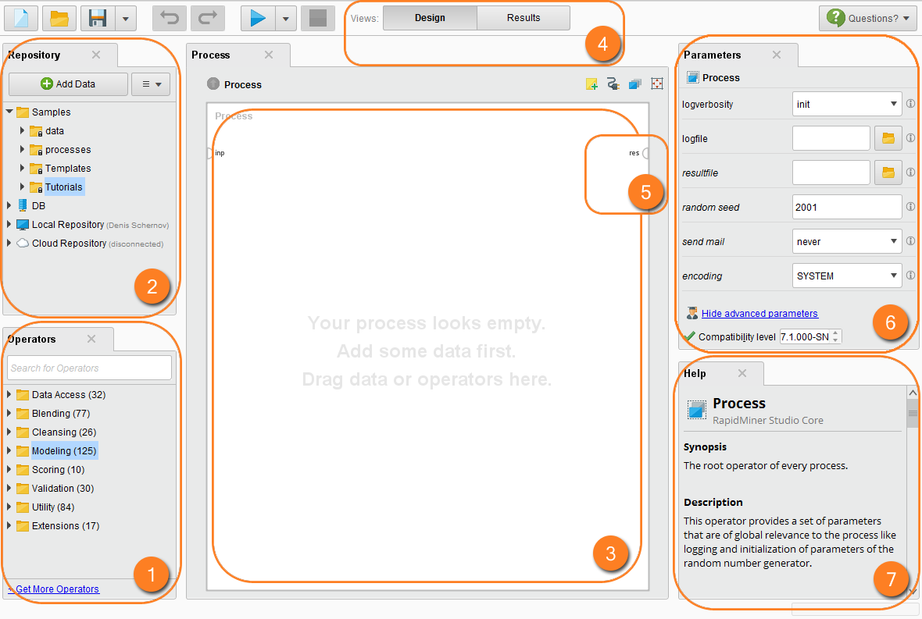
Task: Browse for logfile using folder icon
Action: (x=888, y=138)
